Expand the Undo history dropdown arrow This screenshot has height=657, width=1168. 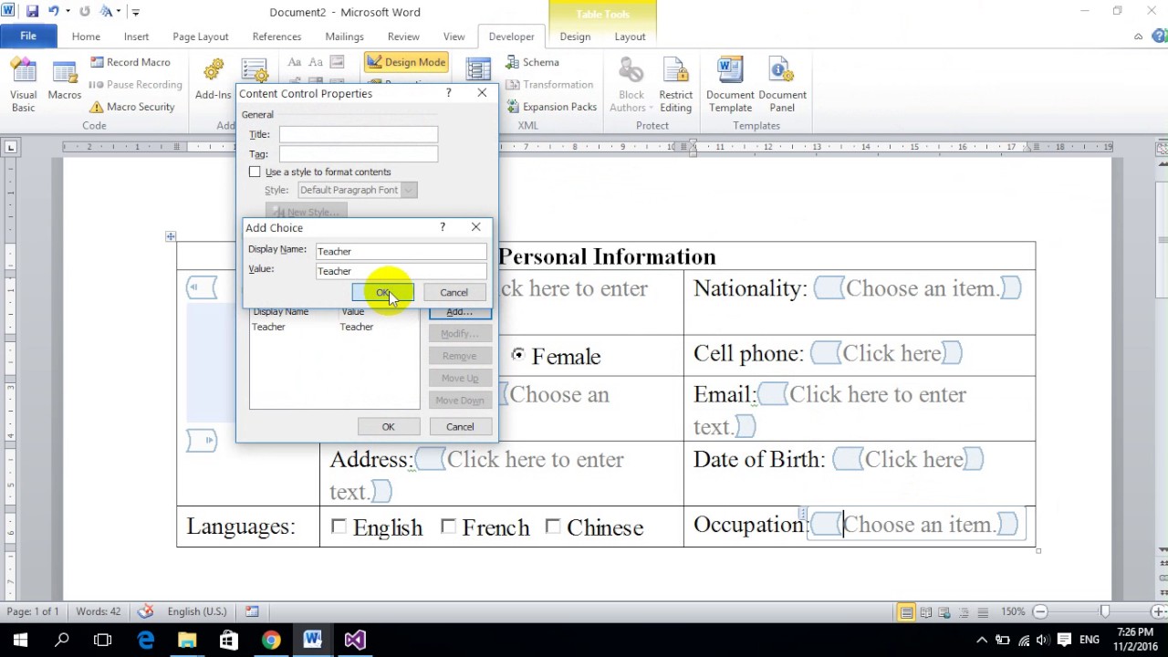pos(68,12)
